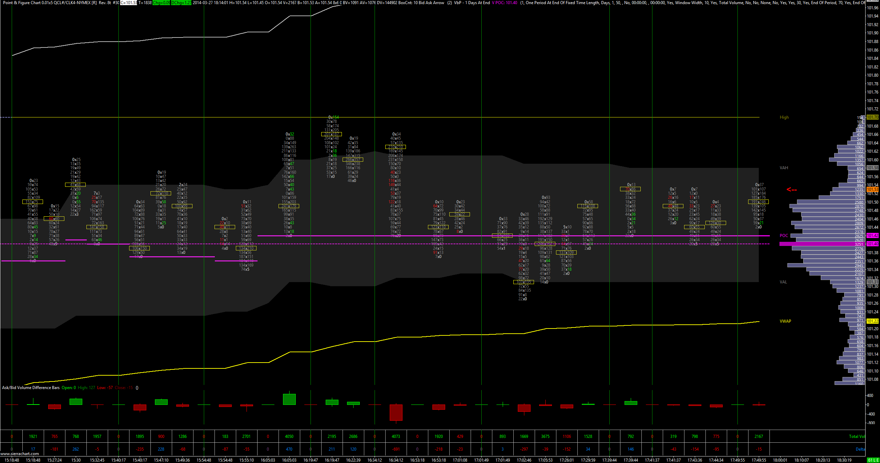880x463 pixels.
Task: Click the VbP - 1 Days At End study label
Action: click(x=472, y=3)
